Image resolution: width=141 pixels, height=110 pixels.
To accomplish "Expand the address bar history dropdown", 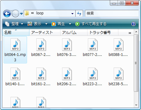I will (72, 13).
